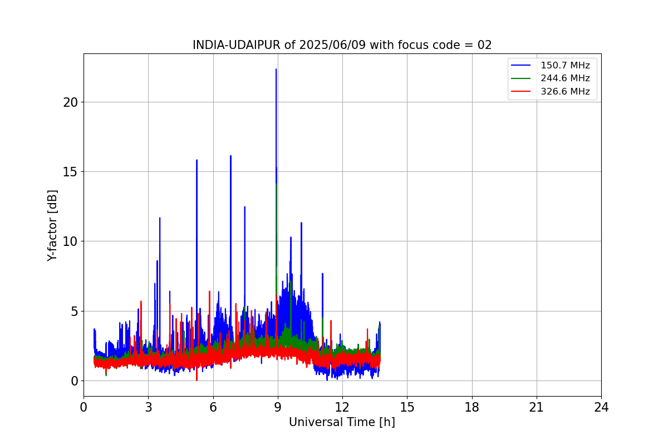The image size is (668, 445).
Task: Click y-axis tick label '10'
Action: (71, 241)
